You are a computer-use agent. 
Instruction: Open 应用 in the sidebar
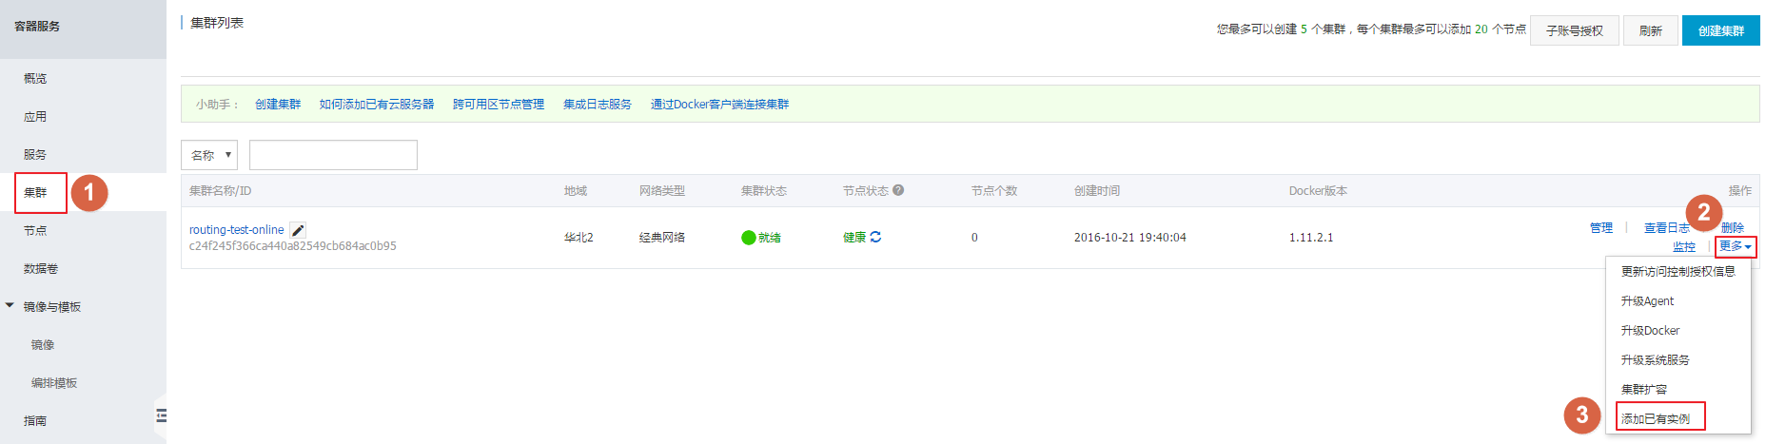[x=35, y=116]
